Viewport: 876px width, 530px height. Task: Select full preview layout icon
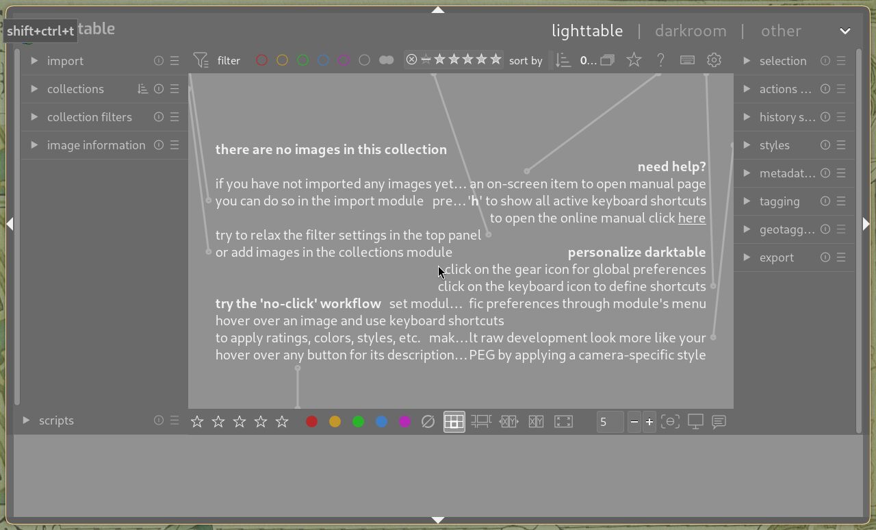click(x=563, y=422)
